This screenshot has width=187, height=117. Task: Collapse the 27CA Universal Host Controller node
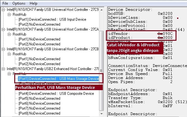coord(3,29)
